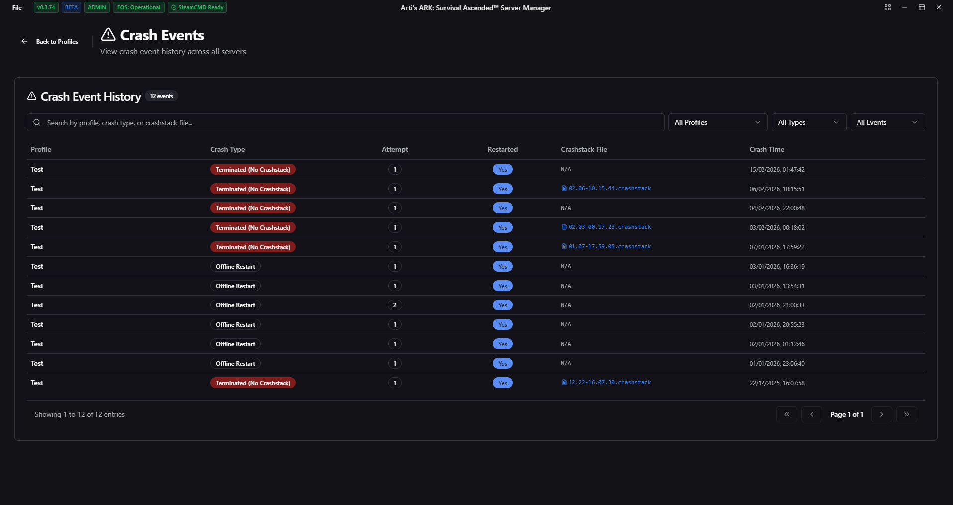Image resolution: width=953 pixels, height=505 pixels.
Task: Open 01.07-17.59.05.crashstack file link
Action: [x=609, y=247]
